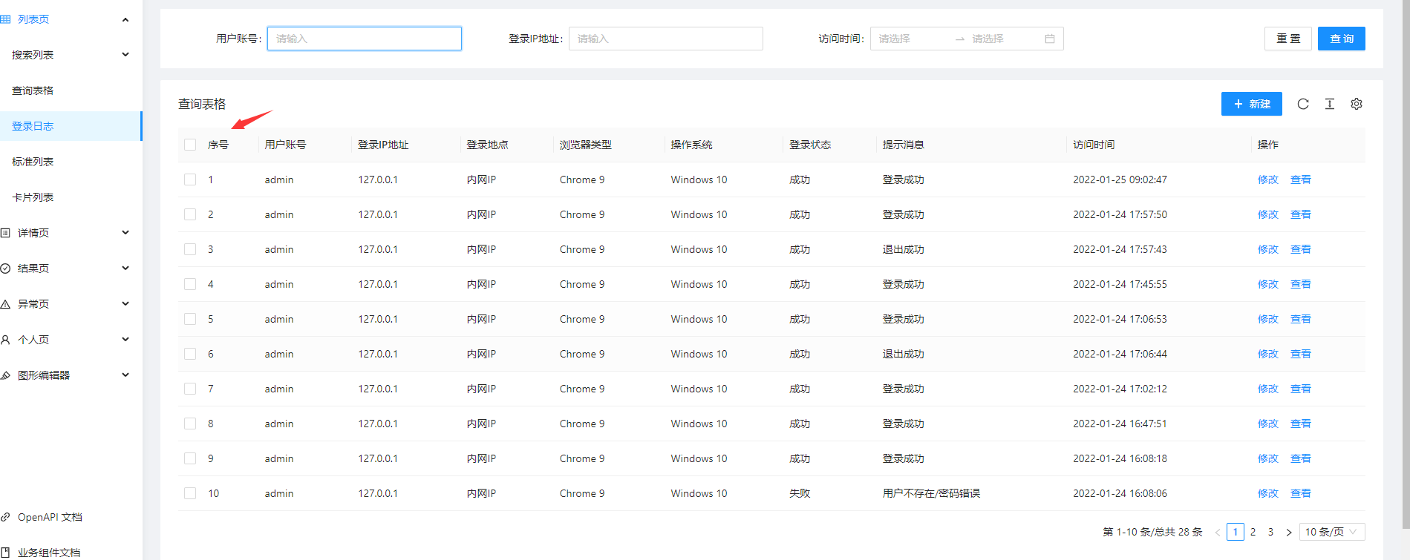
Task: Click the 查询 search button
Action: click(1342, 39)
